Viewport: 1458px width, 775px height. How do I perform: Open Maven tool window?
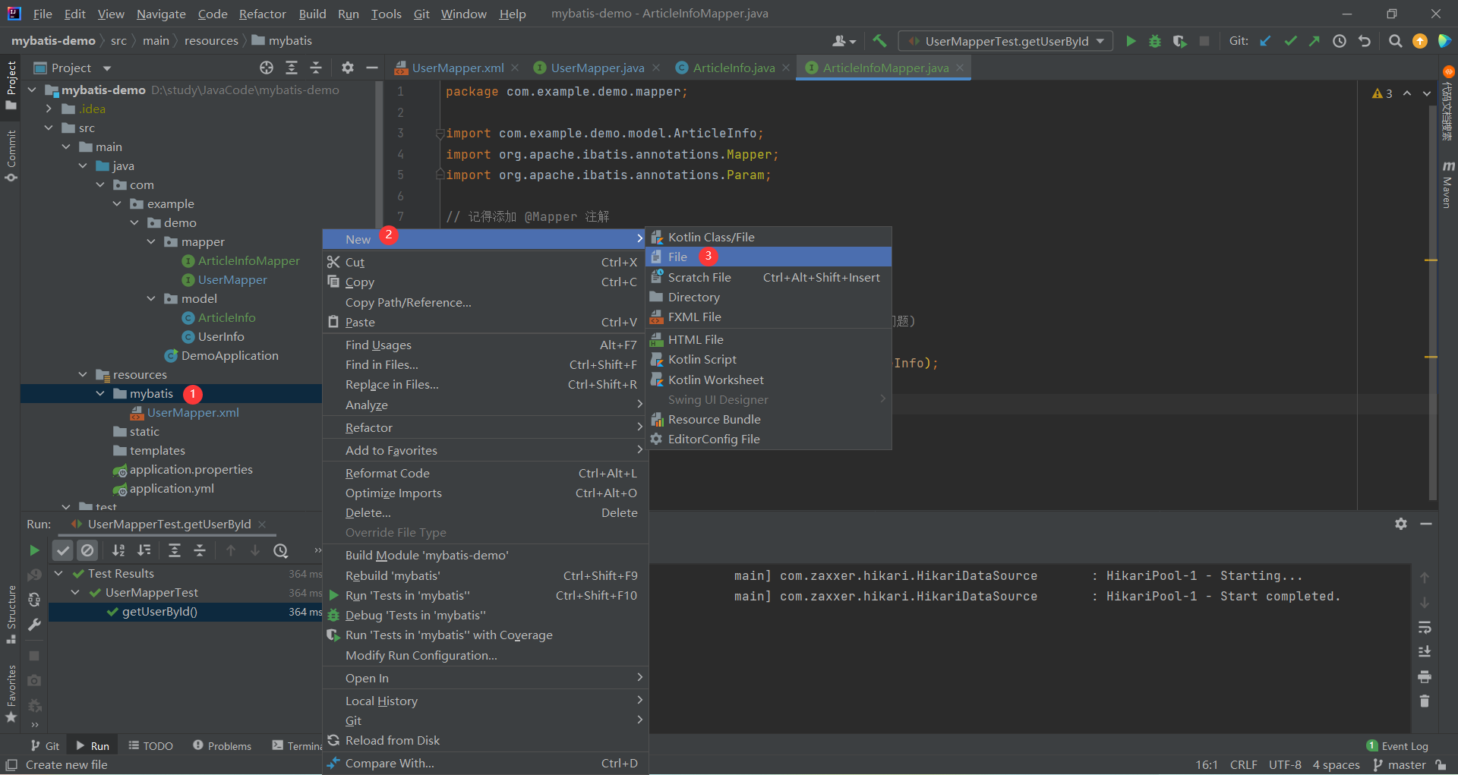tap(1447, 184)
